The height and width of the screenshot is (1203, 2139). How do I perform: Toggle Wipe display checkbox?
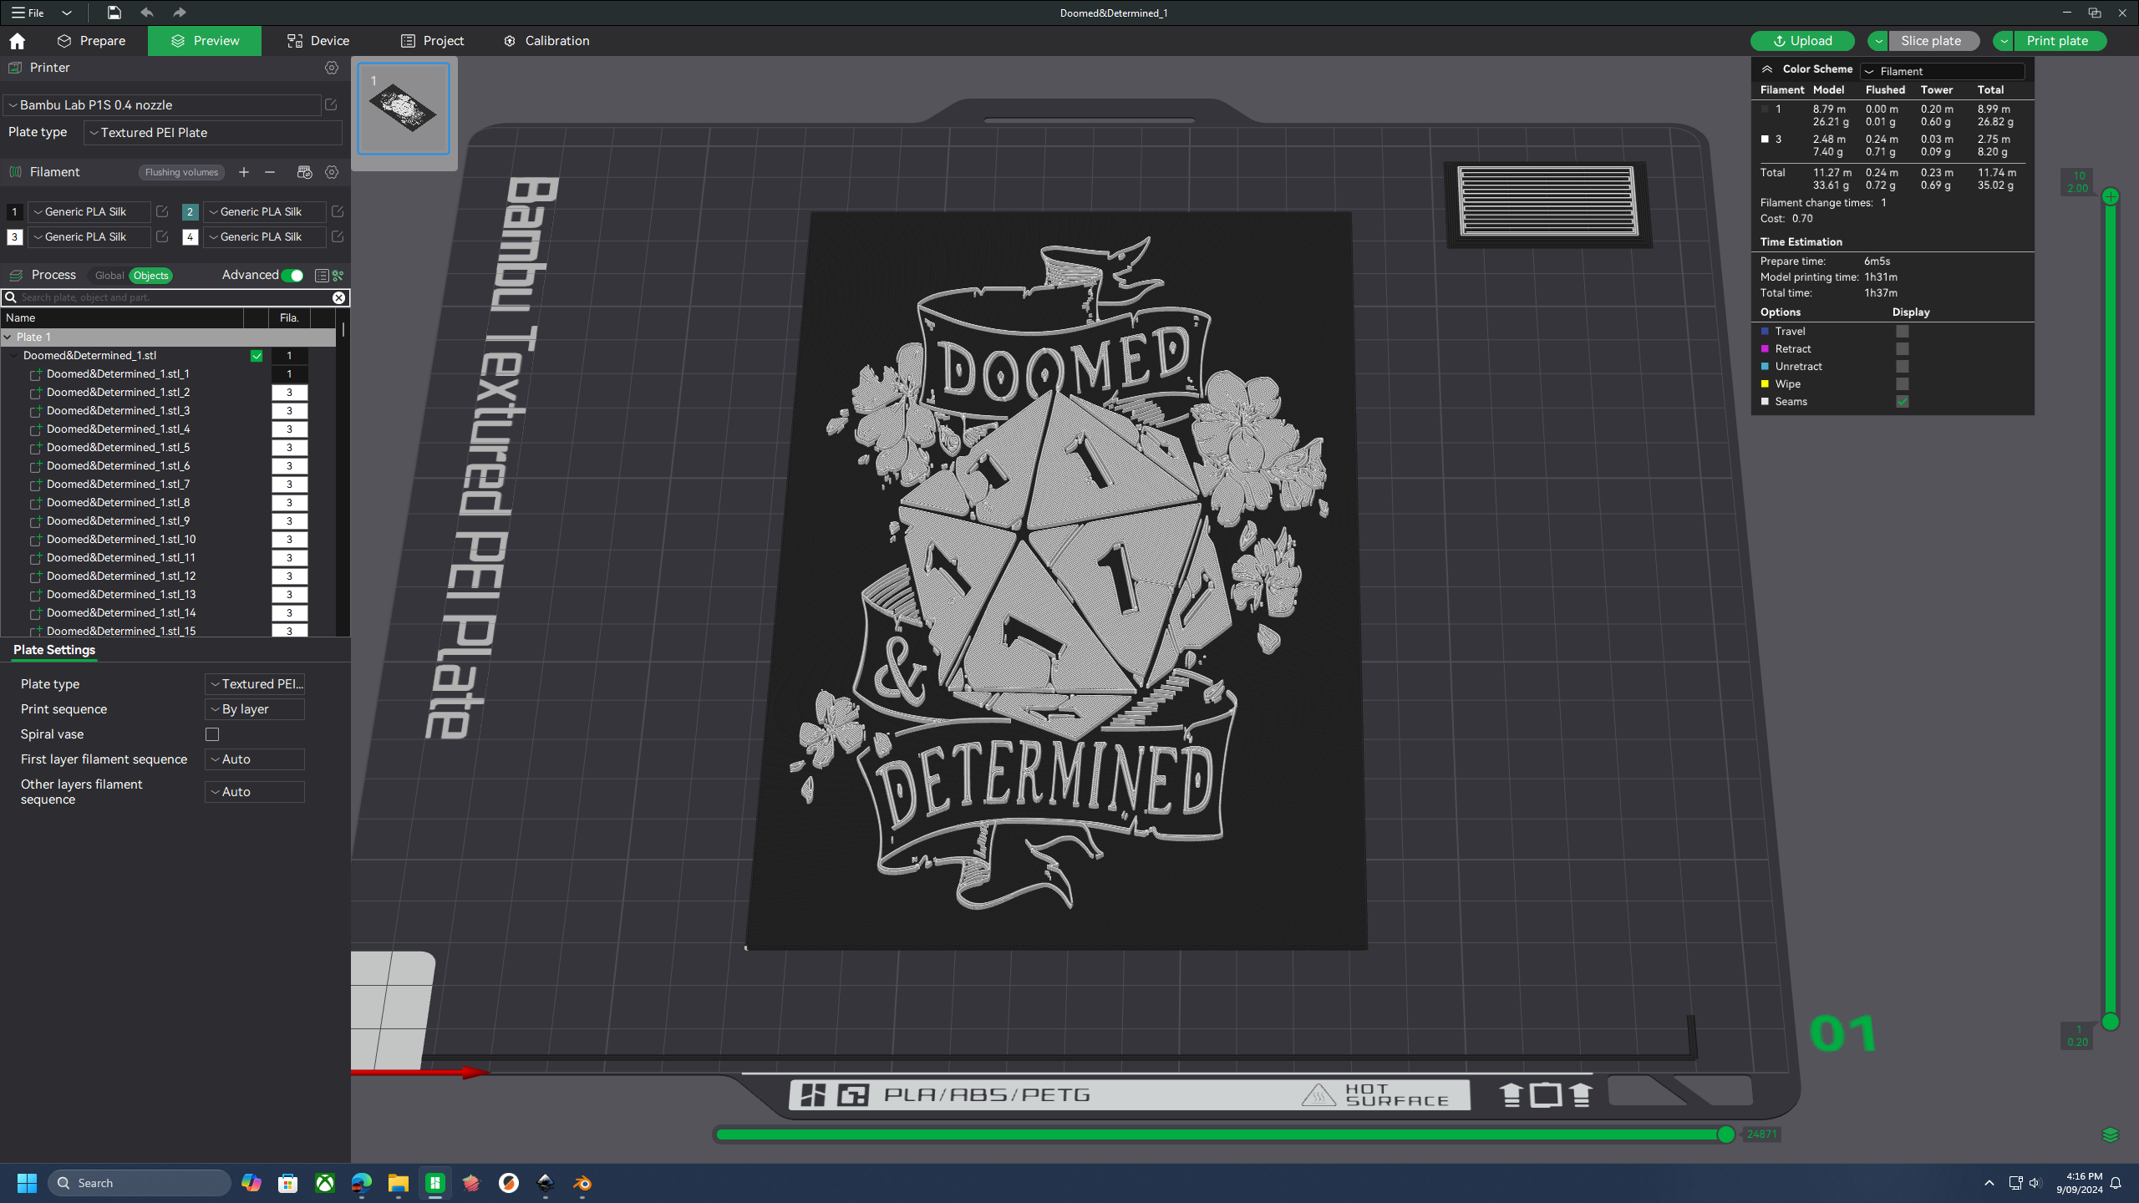pos(1903,384)
